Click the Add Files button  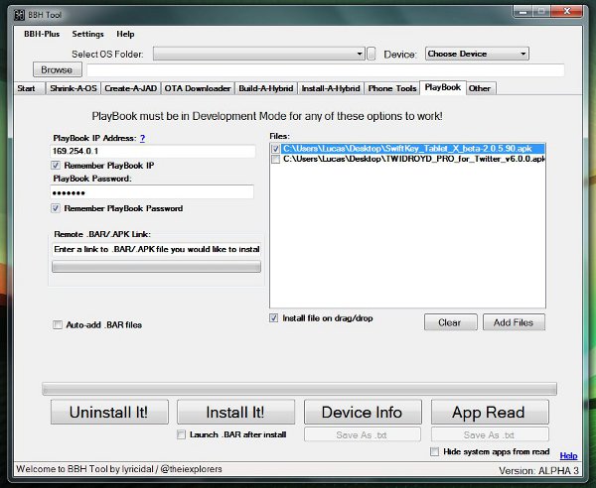514,322
